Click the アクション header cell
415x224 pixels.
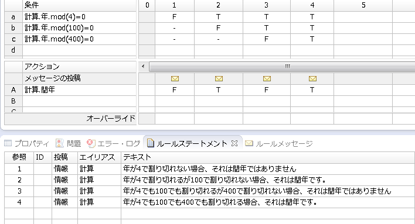(79, 67)
